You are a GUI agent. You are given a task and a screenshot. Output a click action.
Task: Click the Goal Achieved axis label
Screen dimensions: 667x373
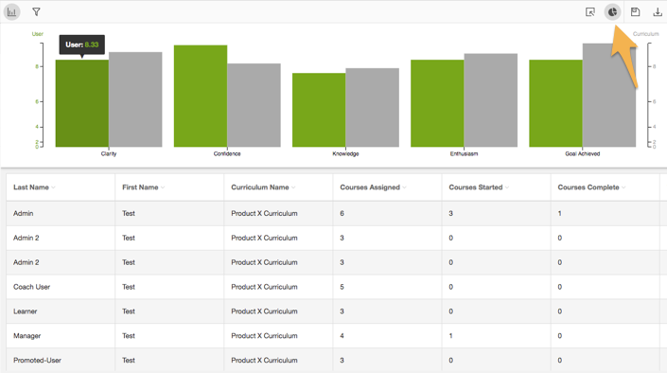coord(583,153)
